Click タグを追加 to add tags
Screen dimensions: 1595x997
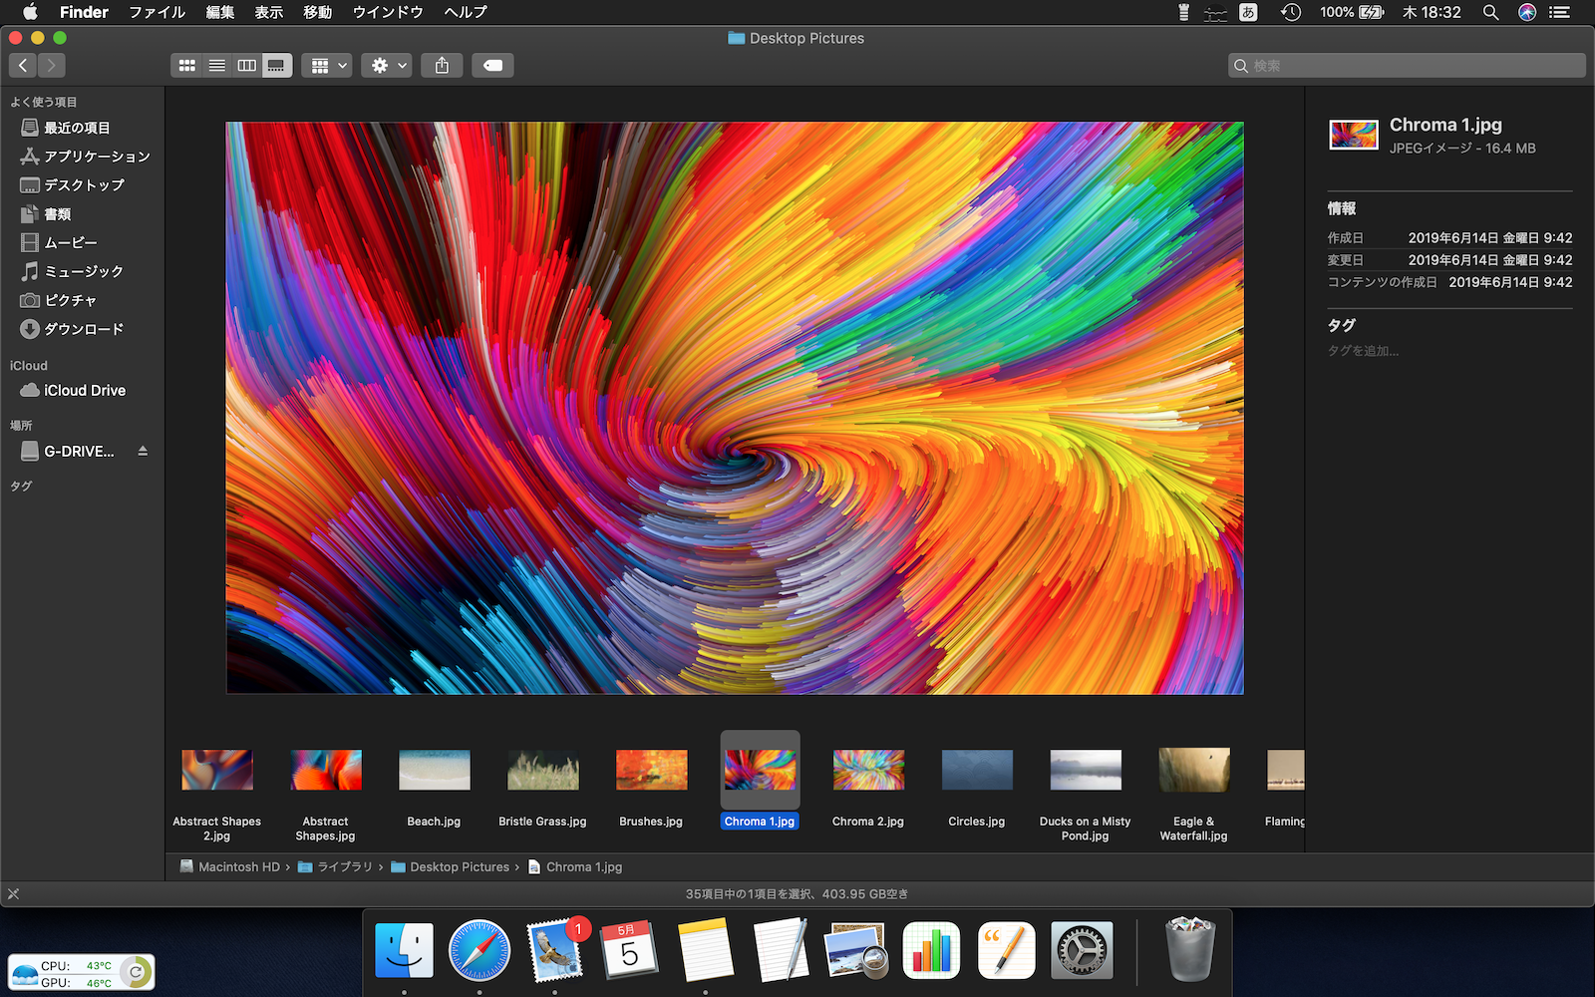[1363, 351]
